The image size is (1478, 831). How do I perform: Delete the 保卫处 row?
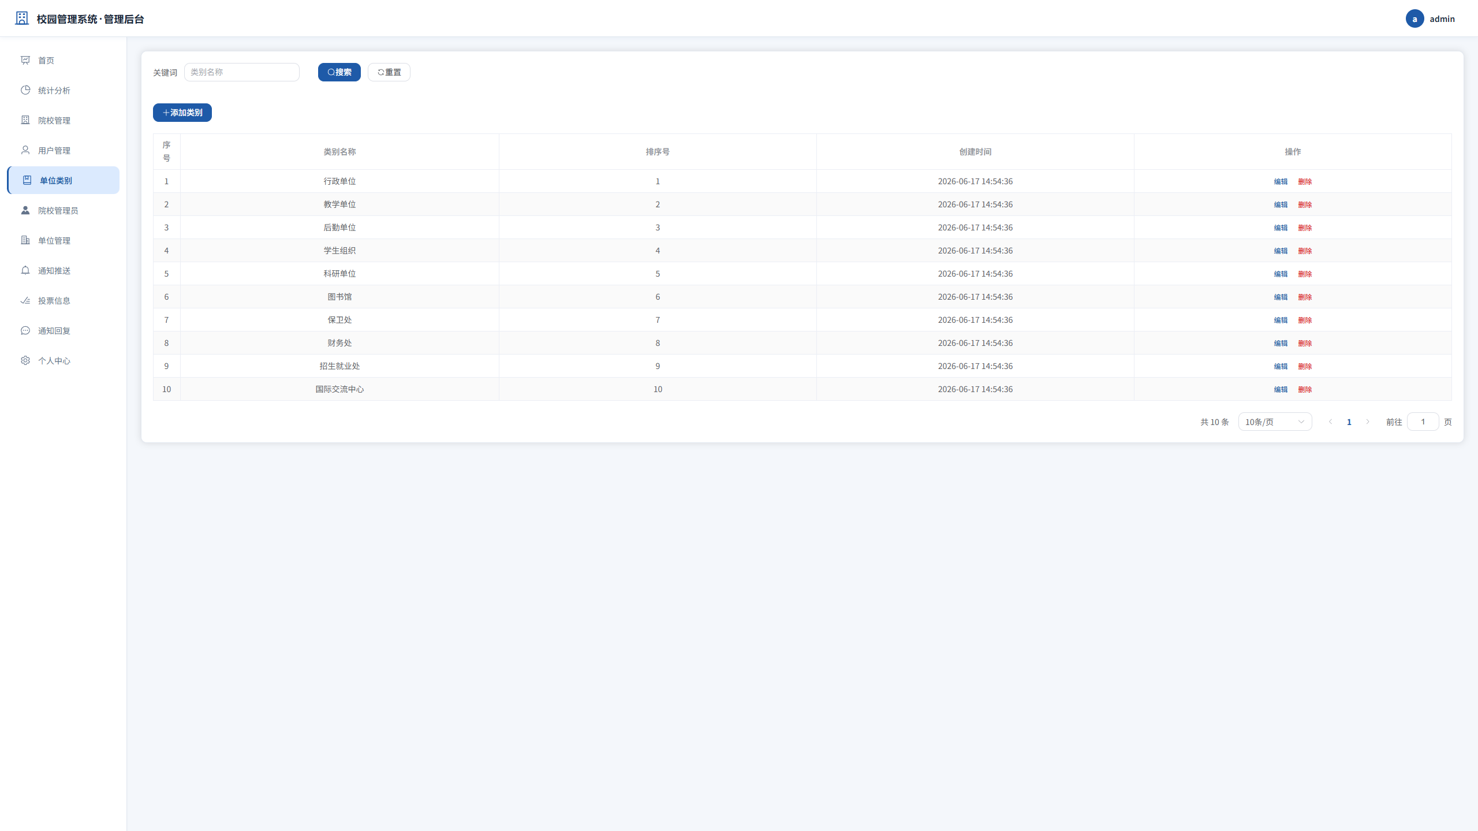[x=1305, y=320]
